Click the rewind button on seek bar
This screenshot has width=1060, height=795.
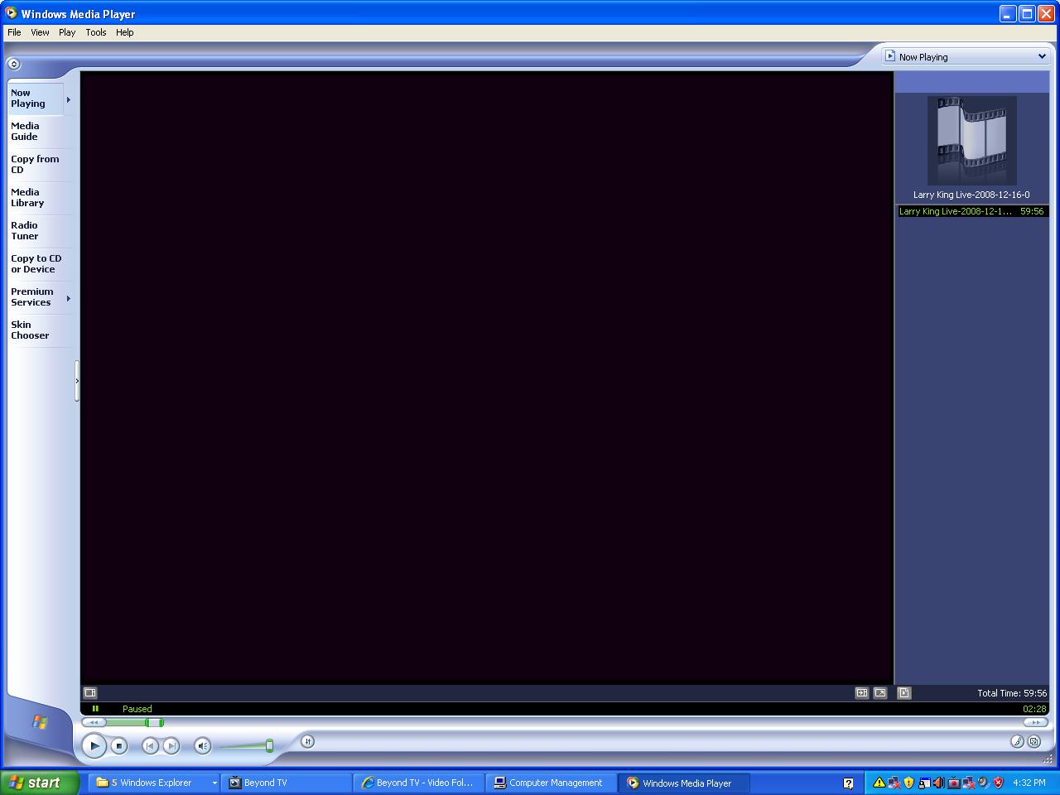94,723
